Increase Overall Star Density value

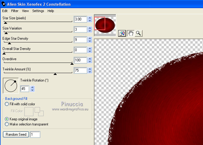(90, 48)
